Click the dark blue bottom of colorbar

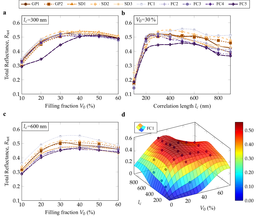point(239,198)
